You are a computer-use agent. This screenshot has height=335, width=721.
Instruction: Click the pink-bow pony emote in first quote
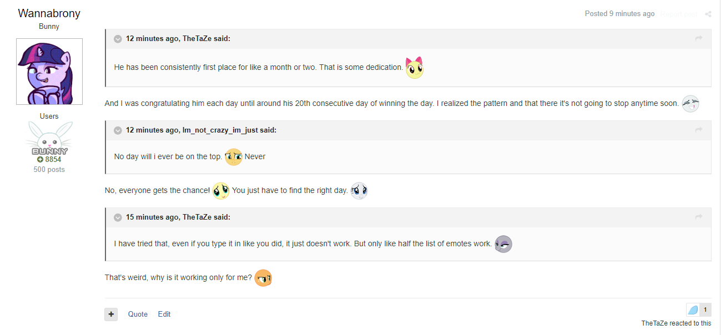coord(414,68)
